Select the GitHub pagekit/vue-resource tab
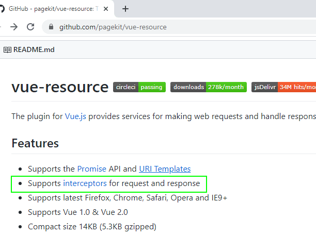Viewport: 316px width, 236px height. pos(54,9)
